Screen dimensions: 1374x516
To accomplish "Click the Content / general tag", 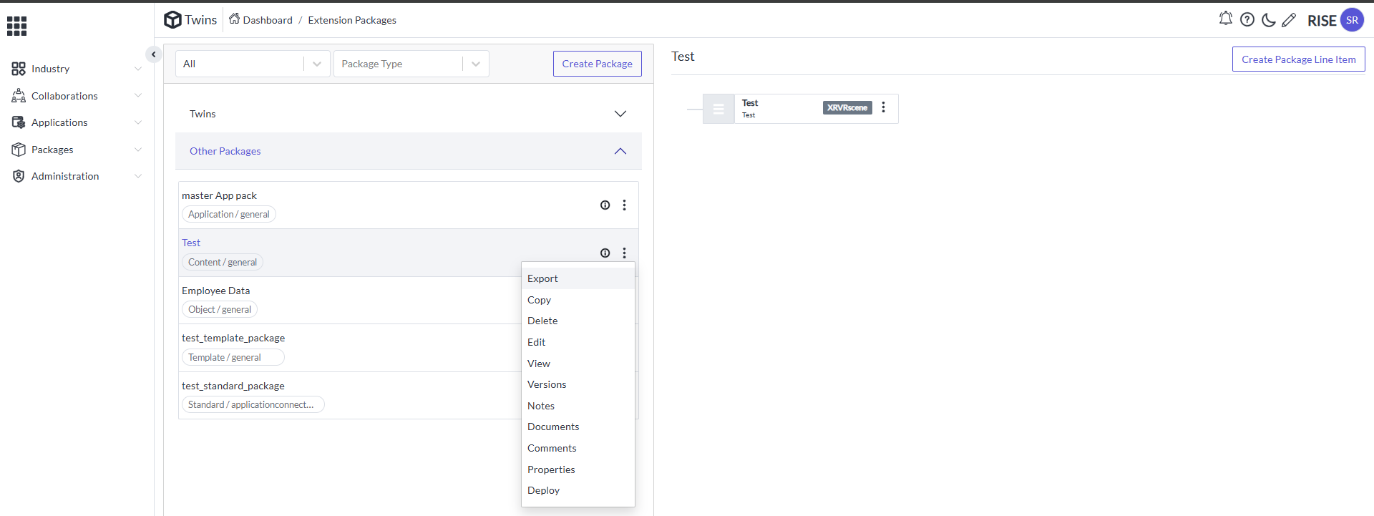I will pyautogui.click(x=223, y=262).
